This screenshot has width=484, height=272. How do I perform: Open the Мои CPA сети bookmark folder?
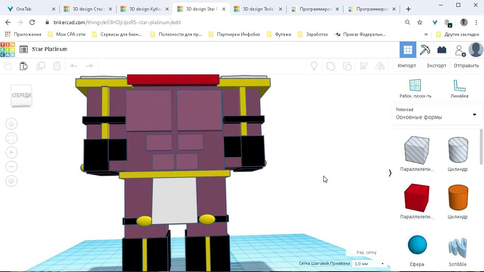(x=67, y=34)
